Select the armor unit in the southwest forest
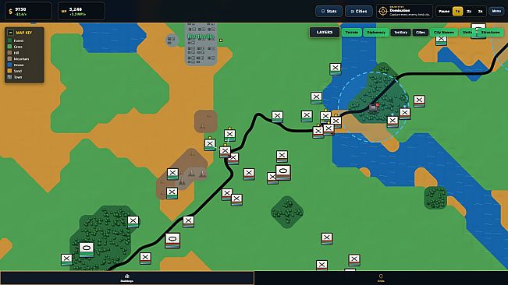 (87, 249)
